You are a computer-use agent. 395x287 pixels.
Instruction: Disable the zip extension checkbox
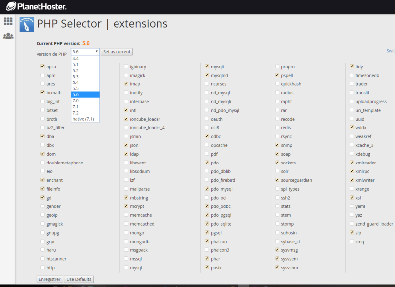point(352,232)
